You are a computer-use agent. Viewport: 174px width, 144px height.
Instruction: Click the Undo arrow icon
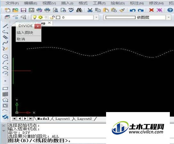(x=133, y=11)
